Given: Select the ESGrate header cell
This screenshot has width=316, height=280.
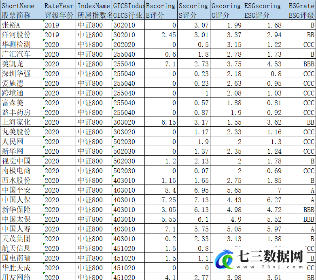Looking at the screenshot, I should click(x=300, y=5).
